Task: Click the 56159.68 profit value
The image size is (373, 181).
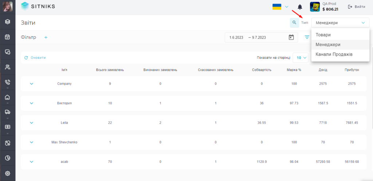Action: pos(352,162)
